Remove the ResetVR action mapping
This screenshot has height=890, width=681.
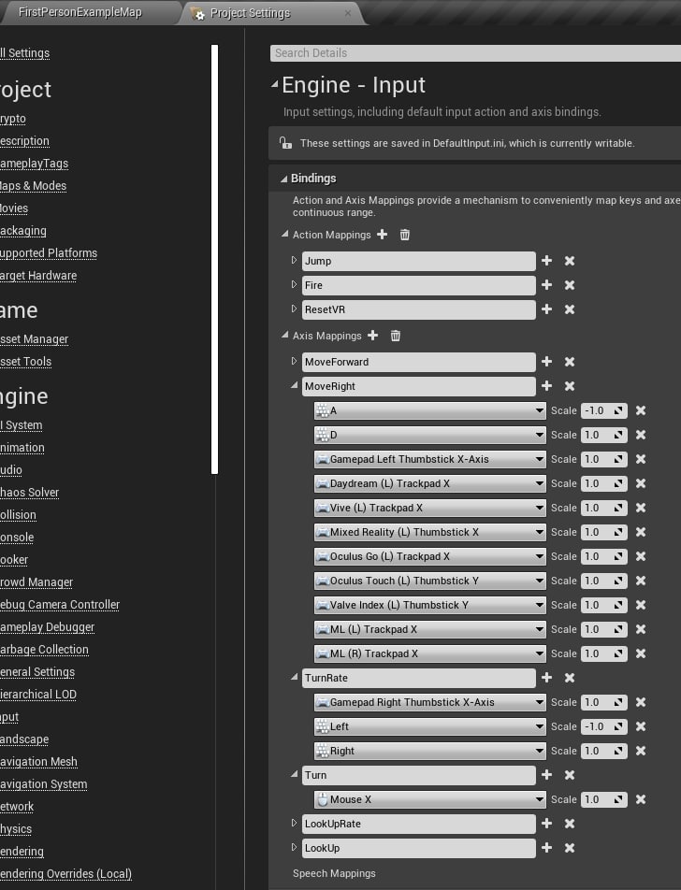pyautogui.click(x=570, y=309)
